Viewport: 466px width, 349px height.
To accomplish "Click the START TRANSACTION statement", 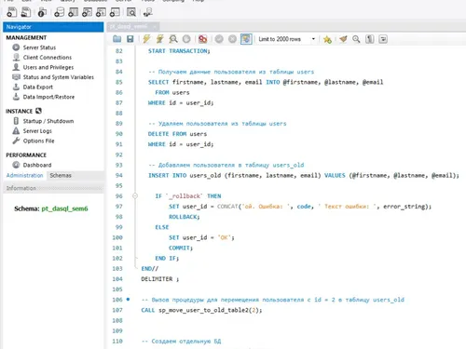I will pyautogui.click(x=179, y=51).
